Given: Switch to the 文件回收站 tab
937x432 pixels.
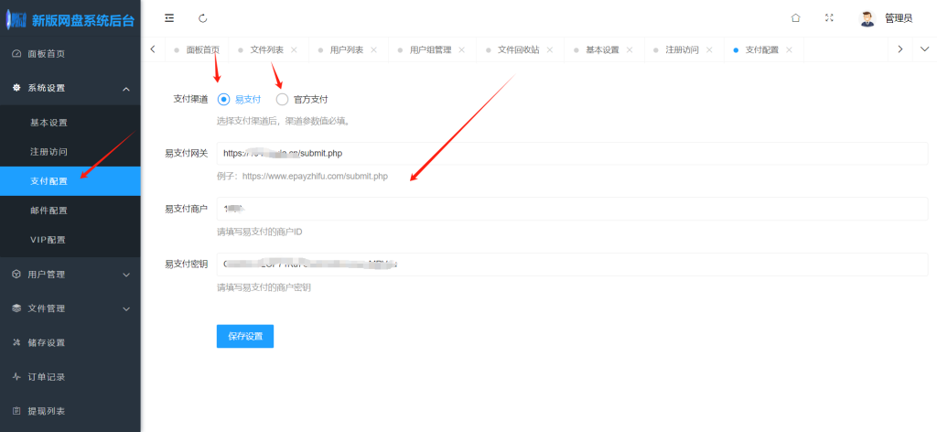Looking at the screenshot, I should coord(519,50).
